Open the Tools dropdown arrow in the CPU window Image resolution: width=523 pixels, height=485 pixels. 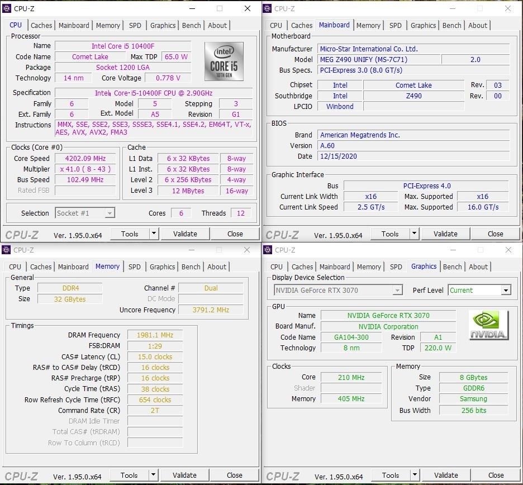coord(154,234)
